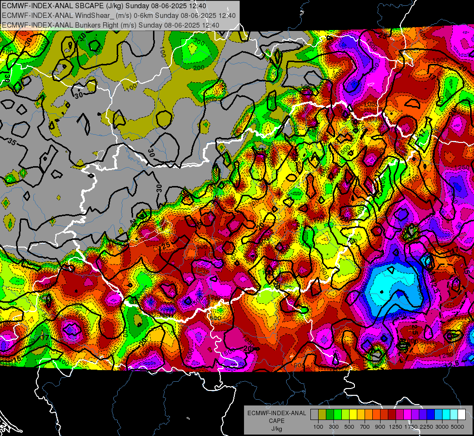Click the 3000 tick label in the legend
474x436 pixels.
[x=442, y=427]
